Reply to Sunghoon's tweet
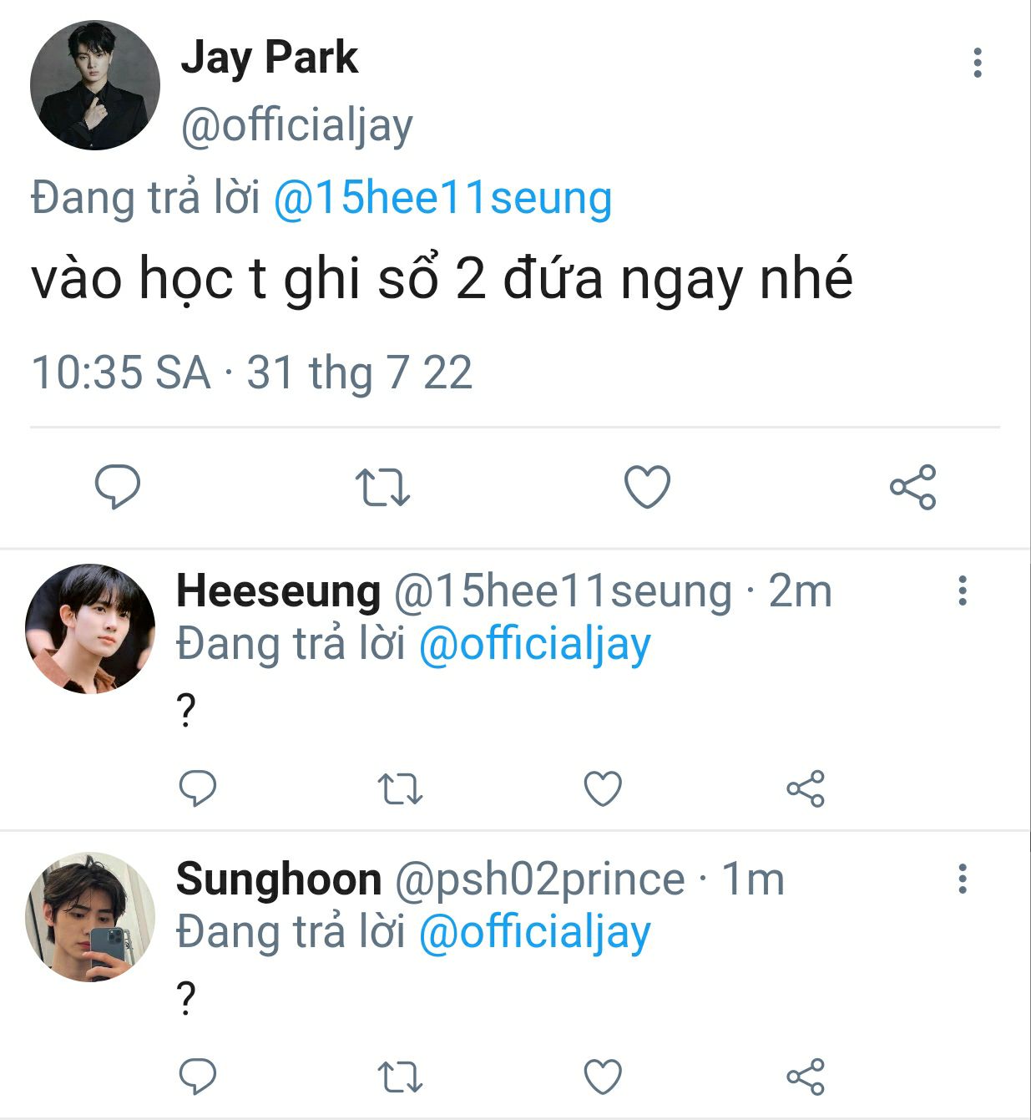This screenshot has width=1031, height=1120. click(198, 1077)
